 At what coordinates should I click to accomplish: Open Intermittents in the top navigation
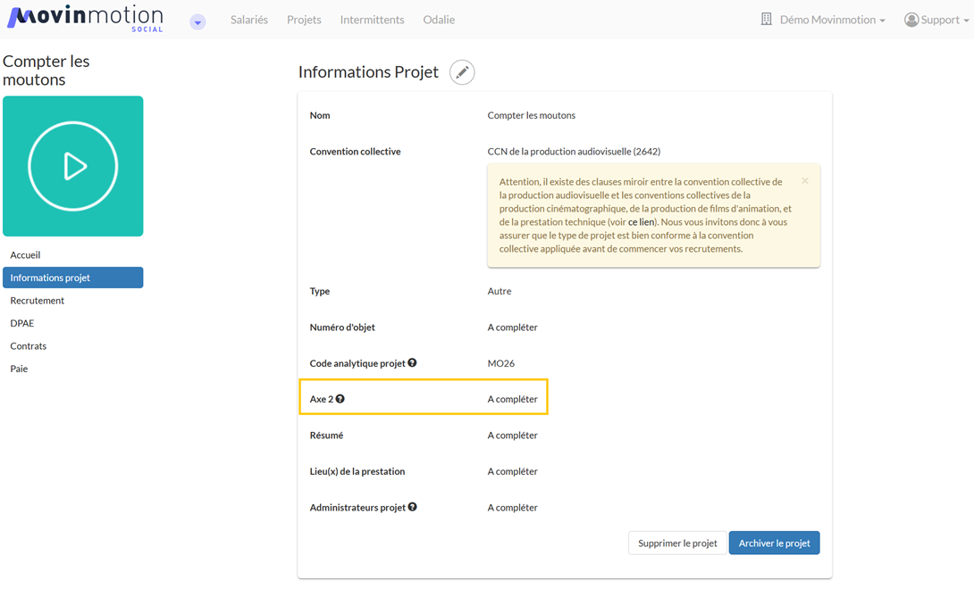[x=372, y=20]
